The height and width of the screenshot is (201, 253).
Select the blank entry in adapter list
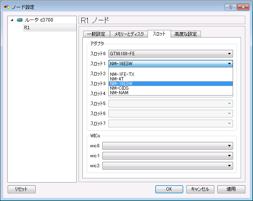click(x=171, y=70)
